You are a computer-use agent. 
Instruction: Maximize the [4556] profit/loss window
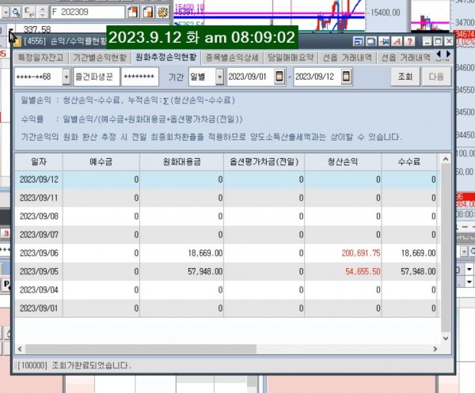tap(438, 41)
